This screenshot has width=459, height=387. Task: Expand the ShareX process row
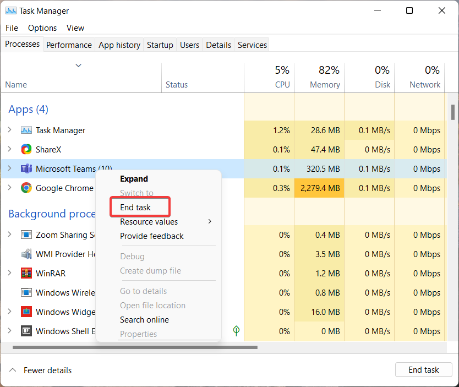tap(10, 149)
